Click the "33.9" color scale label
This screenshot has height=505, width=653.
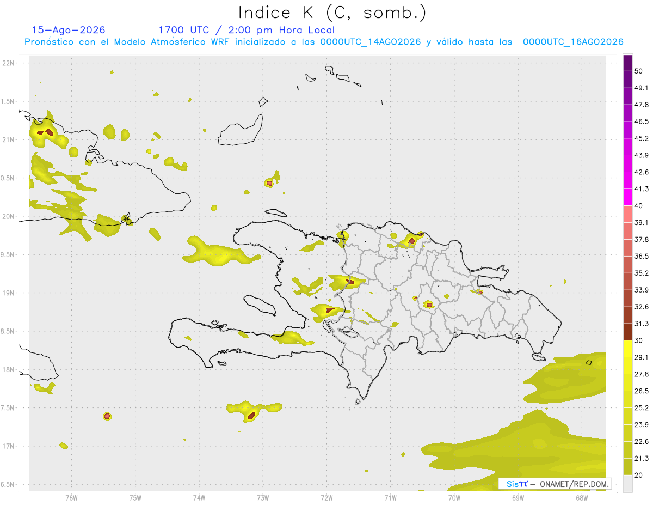(642, 290)
